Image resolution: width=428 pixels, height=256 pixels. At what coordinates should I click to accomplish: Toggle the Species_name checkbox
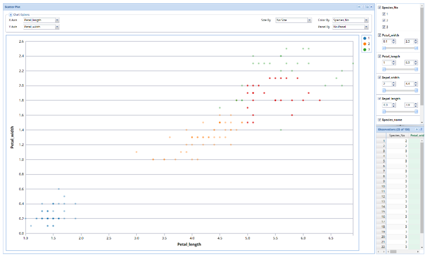pos(379,119)
